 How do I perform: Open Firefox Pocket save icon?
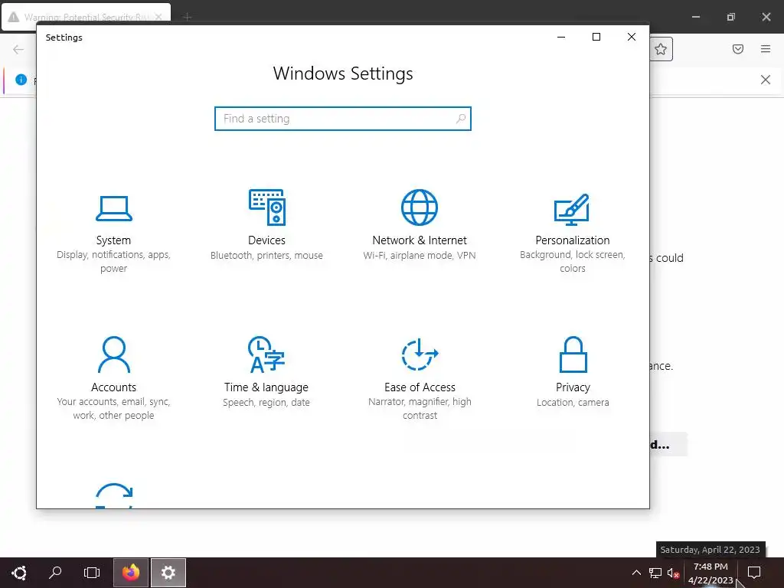[x=738, y=49]
